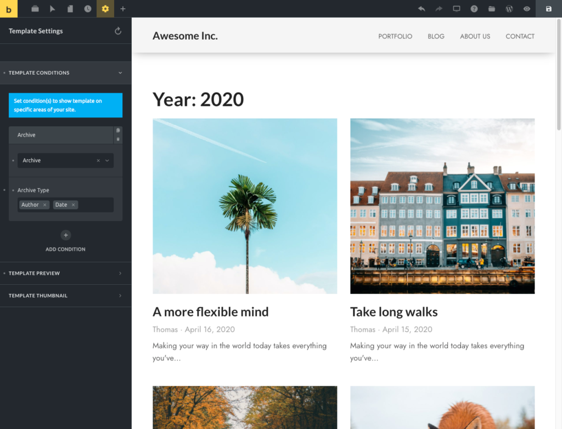The height and width of the screenshot is (429, 562).
Task: Go to the Contact page link
Action: tap(520, 36)
